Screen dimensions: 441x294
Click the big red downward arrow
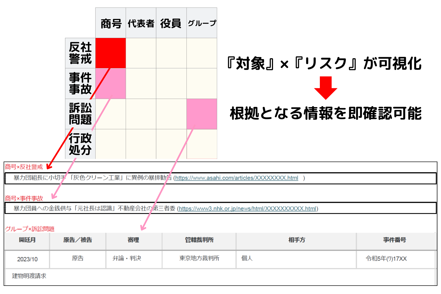coord(326,88)
